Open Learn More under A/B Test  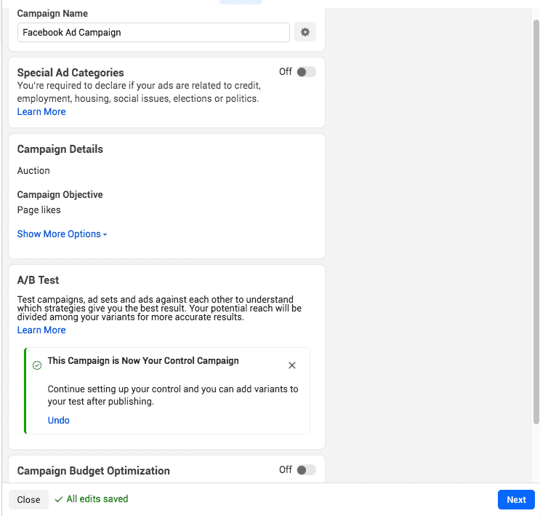click(x=41, y=330)
